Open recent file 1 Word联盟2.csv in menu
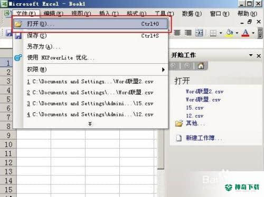The width and height of the screenshot is (264, 197). (90, 82)
